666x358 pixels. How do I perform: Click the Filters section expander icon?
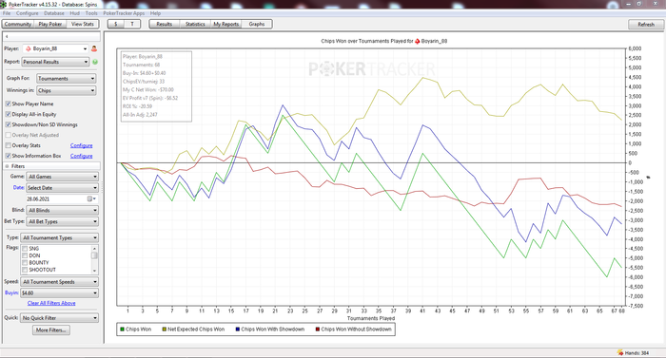click(x=7, y=166)
